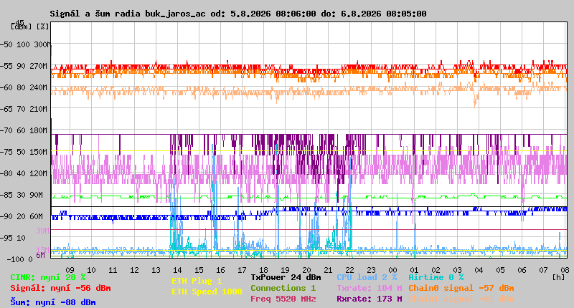The image size is (574, 308).
Task: Select the 'Signál: nyní -56 dBm' legend entry
Action: pos(60,288)
